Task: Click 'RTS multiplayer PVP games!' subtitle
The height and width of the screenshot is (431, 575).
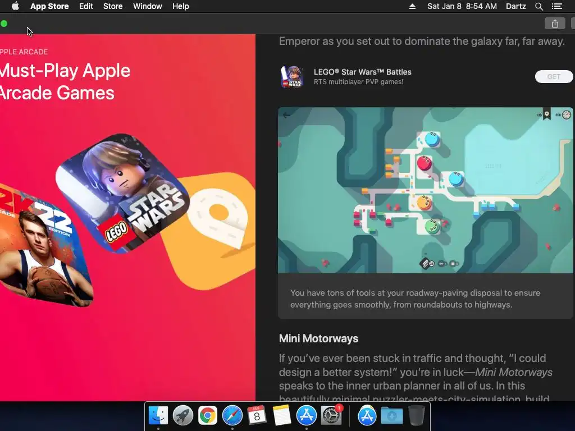Action: pos(358,82)
